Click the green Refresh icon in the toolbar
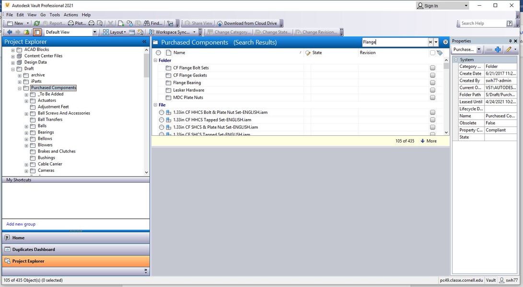The image size is (523, 287). pyautogui.click(x=37, y=23)
